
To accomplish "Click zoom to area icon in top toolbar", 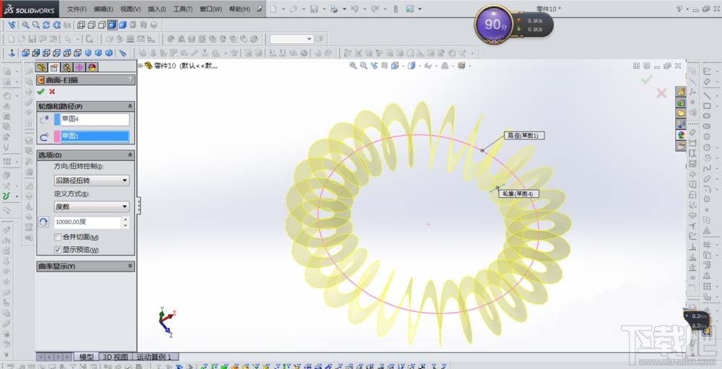I will (x=36, y=25).
